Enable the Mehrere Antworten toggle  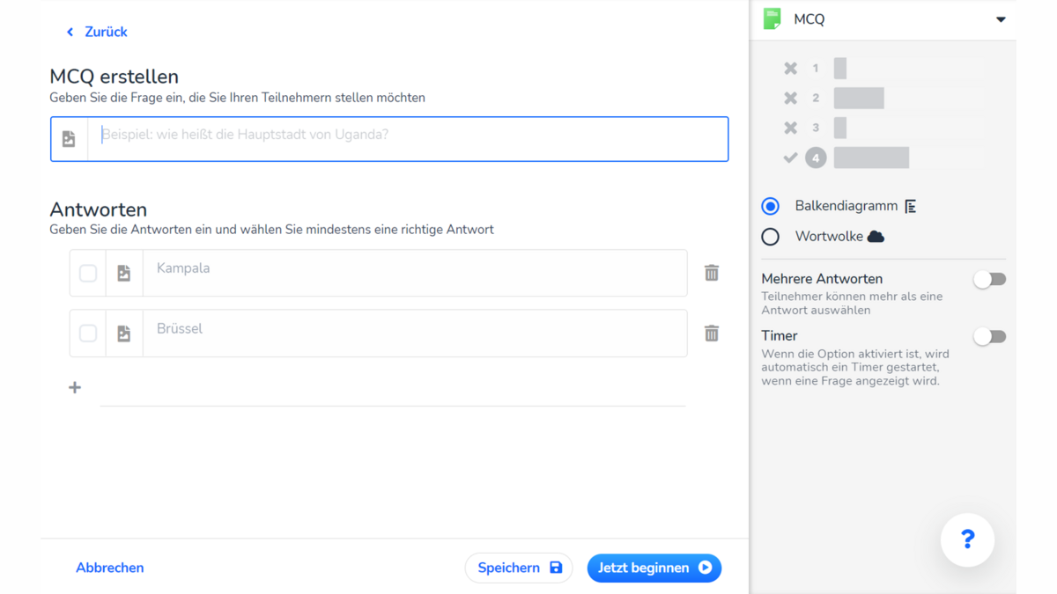pyautogui.click(x=989, y=280)
